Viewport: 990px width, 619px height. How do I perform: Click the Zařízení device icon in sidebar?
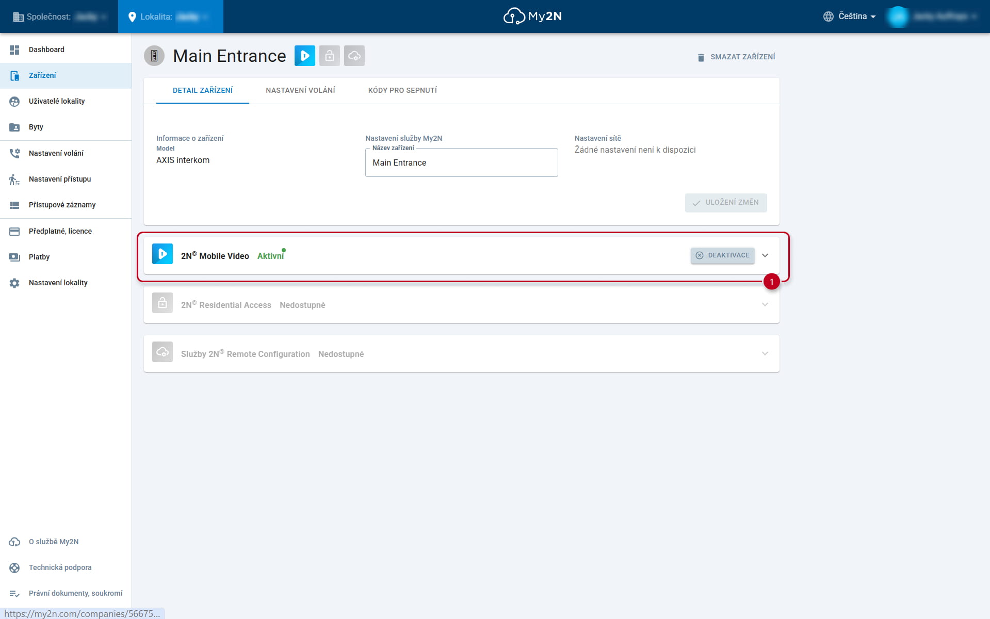(x=14, y=75)
